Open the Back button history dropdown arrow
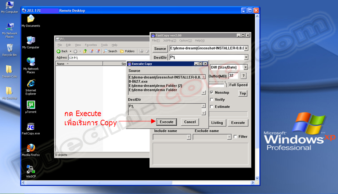Image resolution: width=338 pixels, height=194 pixels. [x=71, y=51]
